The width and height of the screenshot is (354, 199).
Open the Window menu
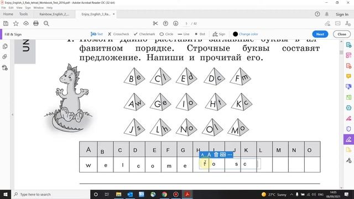(38, 7)
